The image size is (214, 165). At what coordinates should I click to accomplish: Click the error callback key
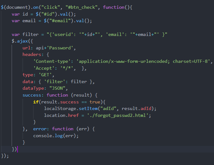pyautogui.click(x=40, y=129)
